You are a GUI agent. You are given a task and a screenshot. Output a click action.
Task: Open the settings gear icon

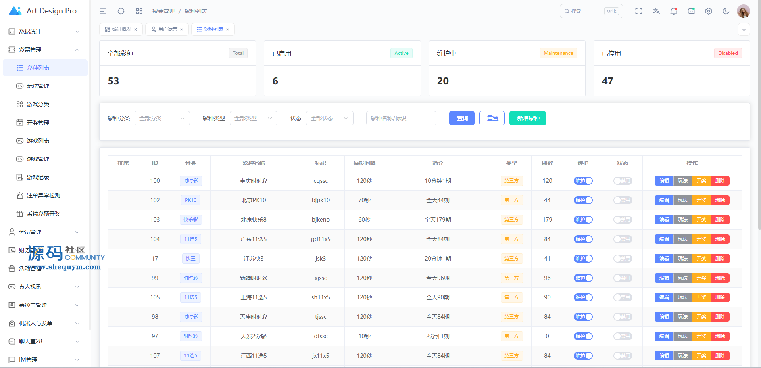pos(709,11)
